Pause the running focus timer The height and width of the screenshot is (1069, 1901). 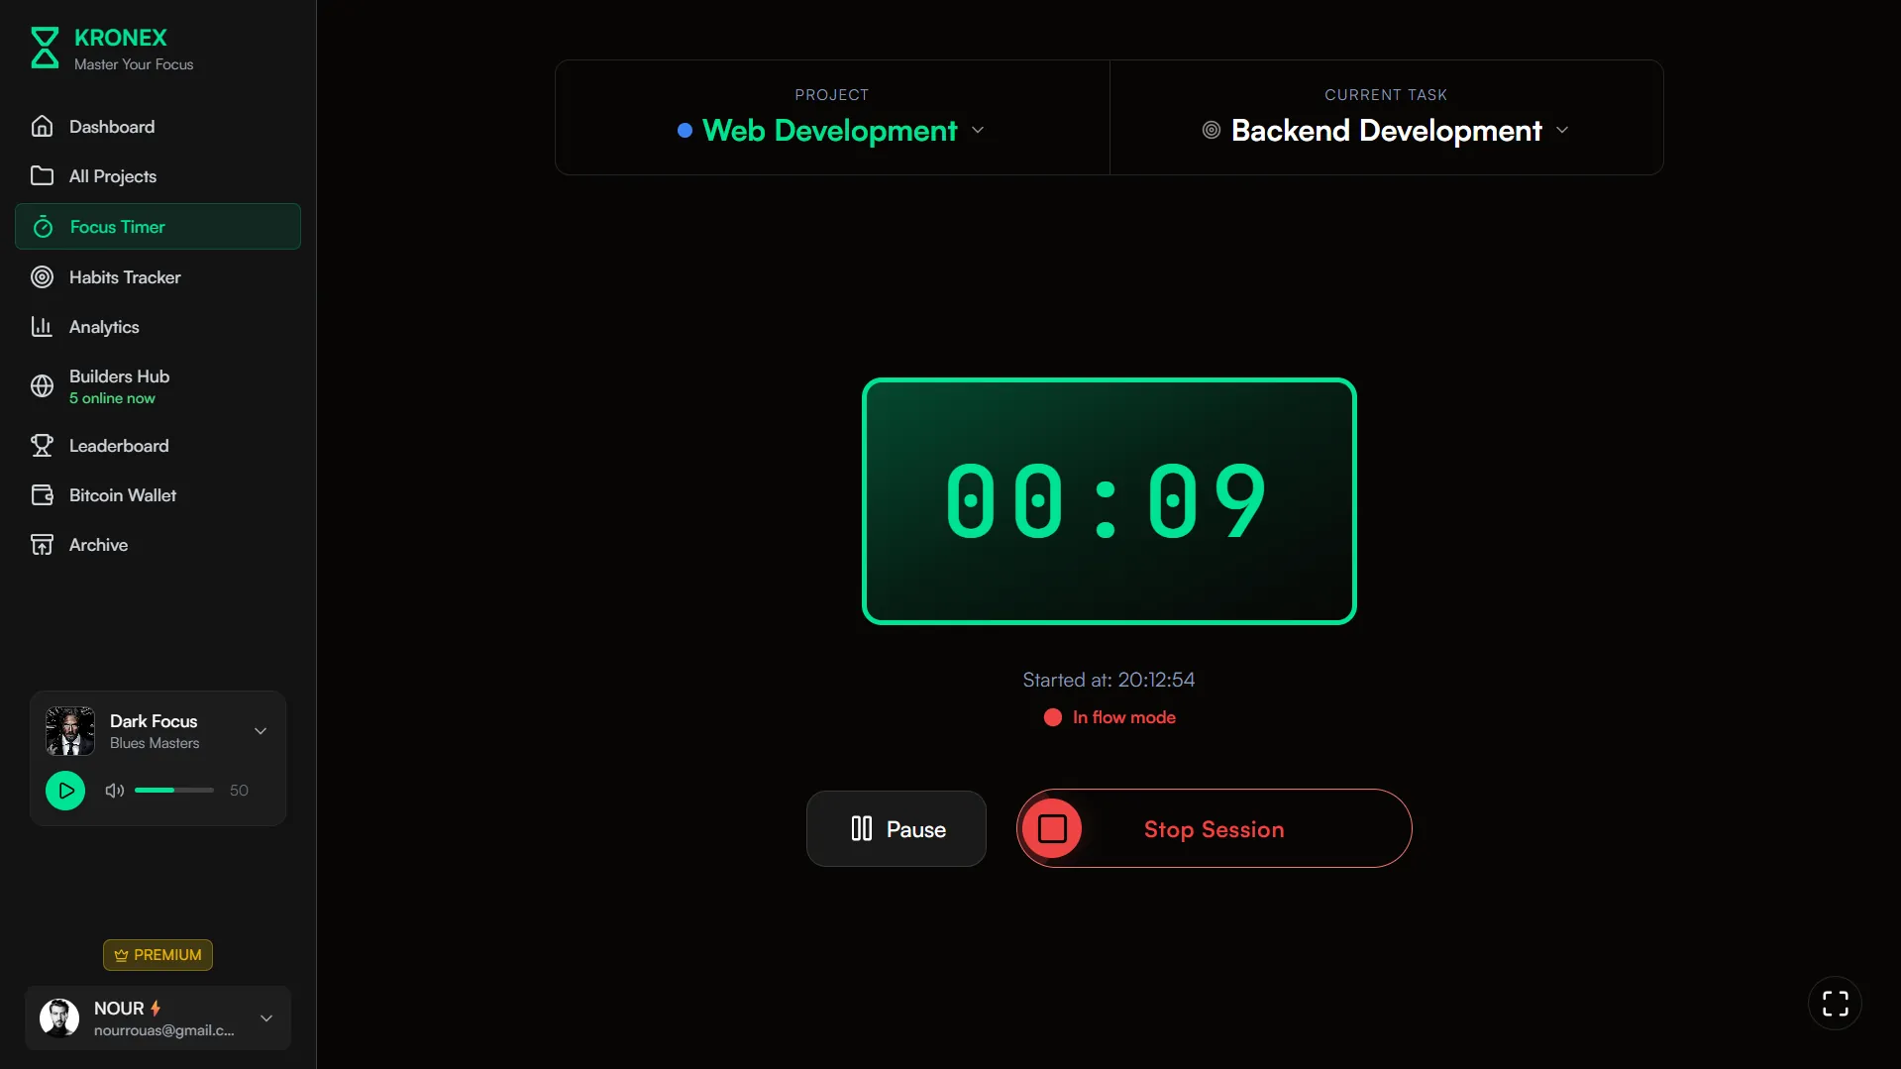click(x=896, y=828)
